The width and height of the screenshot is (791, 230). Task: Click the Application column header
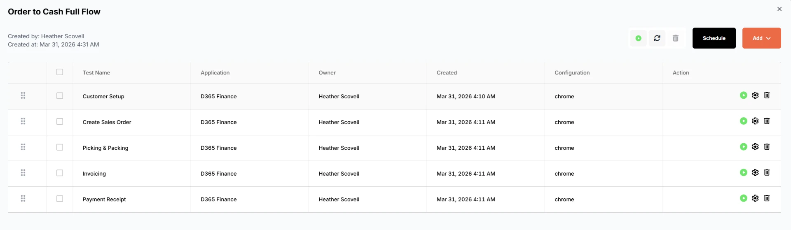pyautogui.click(x=215, y=73)
